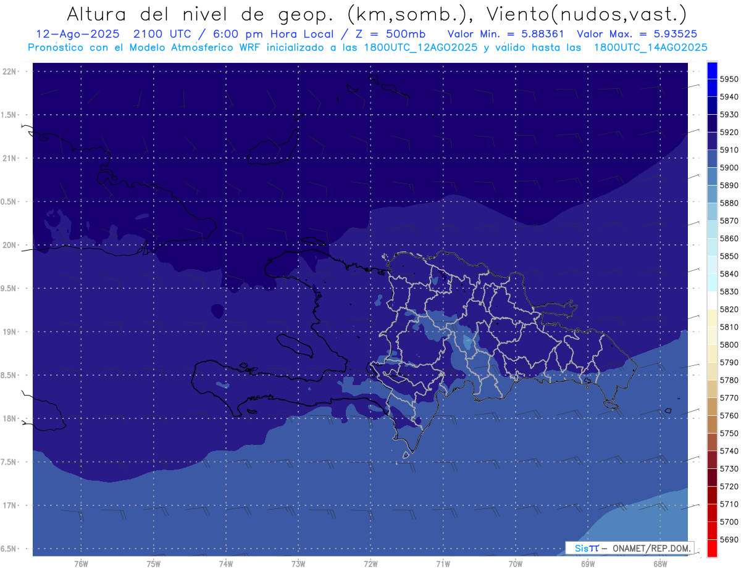Click the "19N" latitude label
Viewport: 741px width, 572px height.
point(9,331)
